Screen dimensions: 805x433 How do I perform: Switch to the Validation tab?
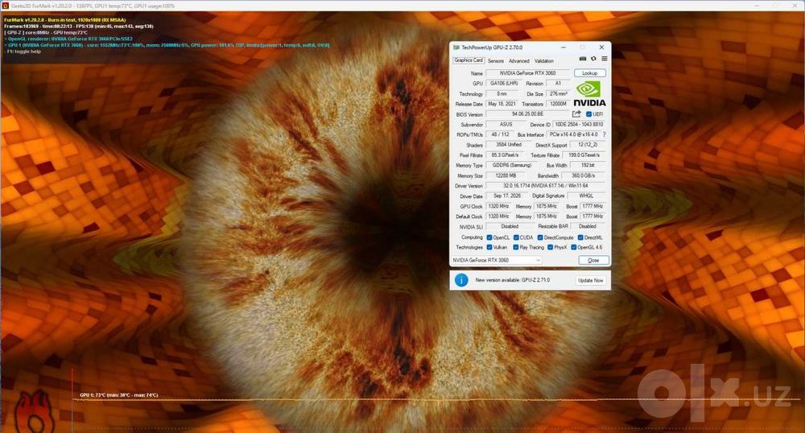pyautogui.click(x=543, y=60)
